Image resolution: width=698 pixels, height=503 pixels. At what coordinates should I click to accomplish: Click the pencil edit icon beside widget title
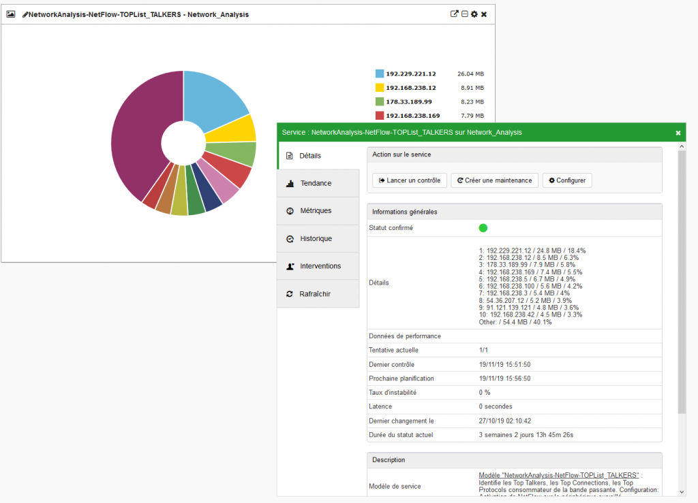[25, 15]
